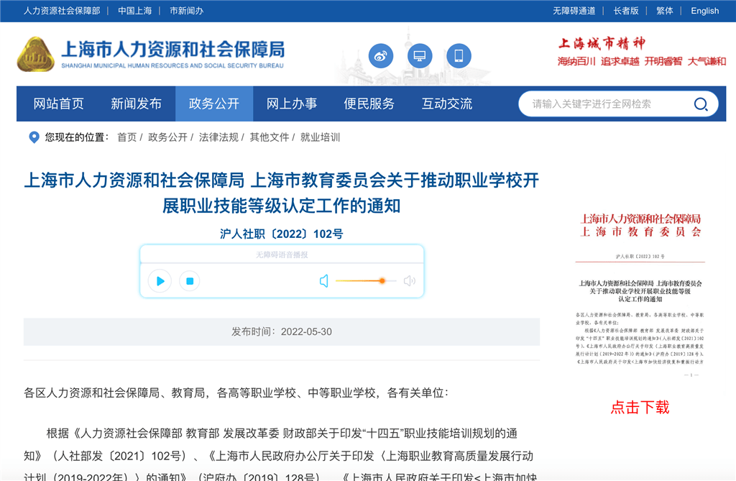Click 点击下载 to download document
736x481 pixels.
640,408
